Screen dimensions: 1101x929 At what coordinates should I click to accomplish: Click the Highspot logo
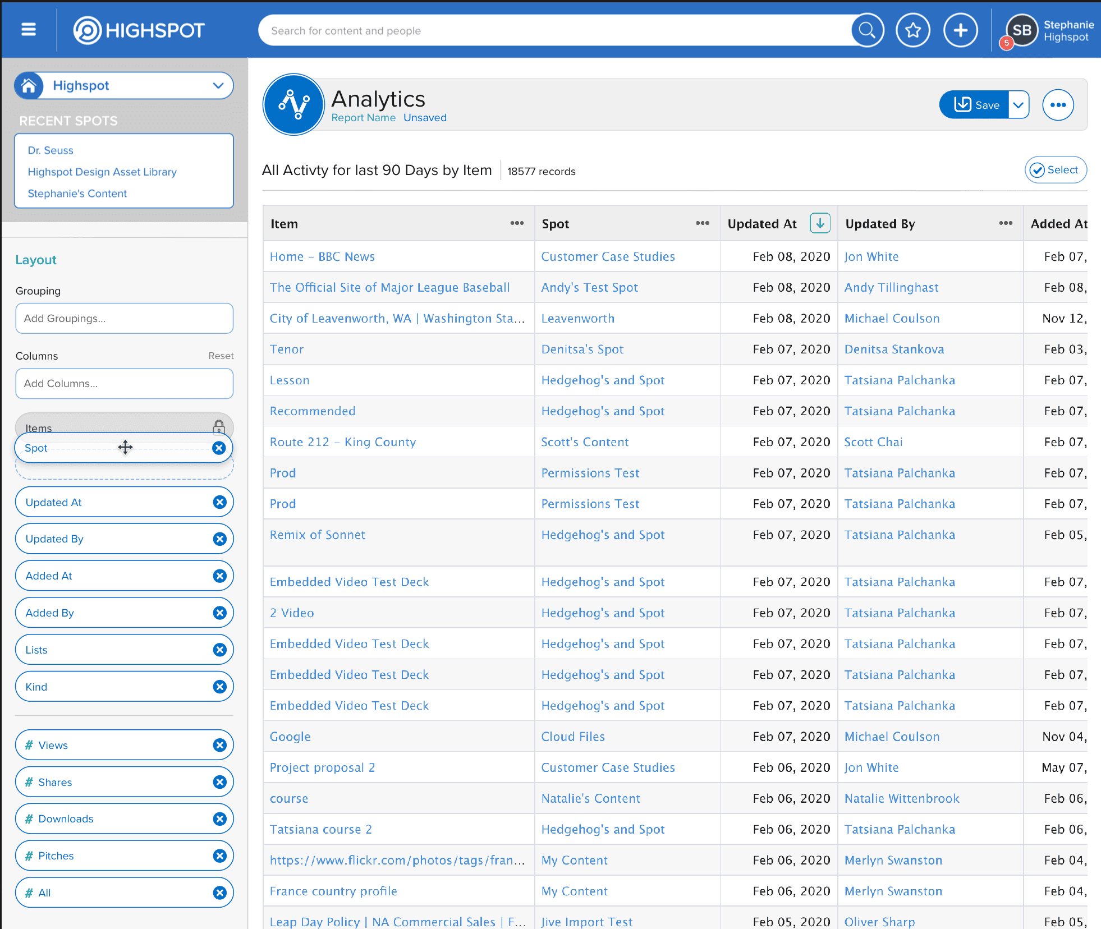139,30
